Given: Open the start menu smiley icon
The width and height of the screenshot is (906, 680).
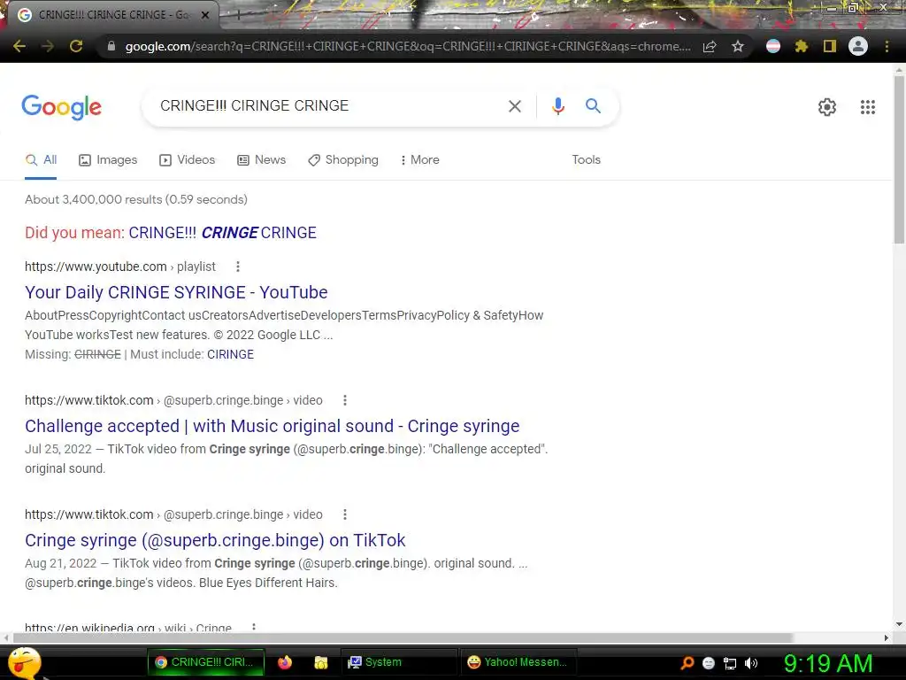Looking at the screenshot, I should click(x=25, y=662).
